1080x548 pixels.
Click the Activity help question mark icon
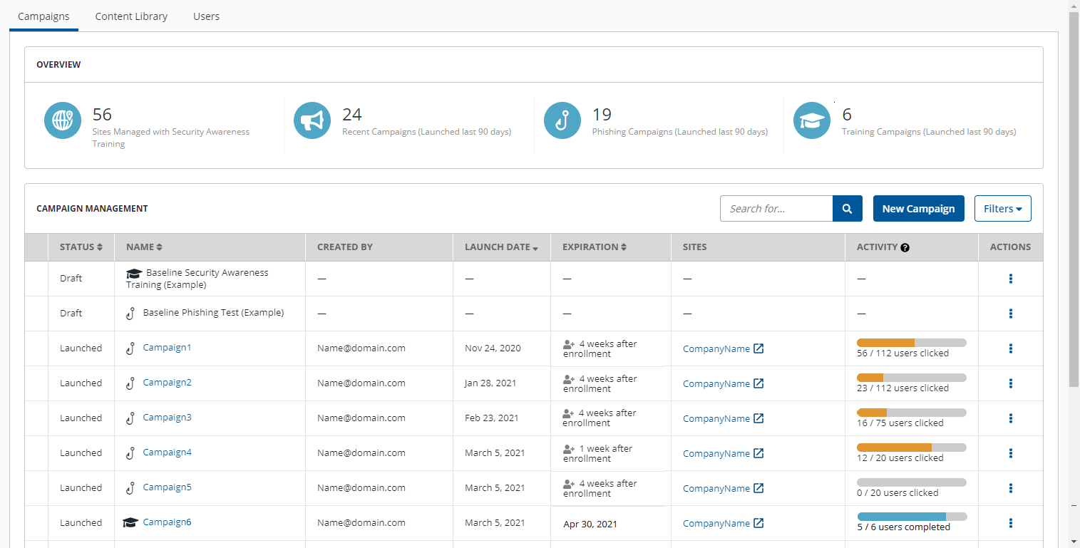pyautogui.click(x=905, y=247)
